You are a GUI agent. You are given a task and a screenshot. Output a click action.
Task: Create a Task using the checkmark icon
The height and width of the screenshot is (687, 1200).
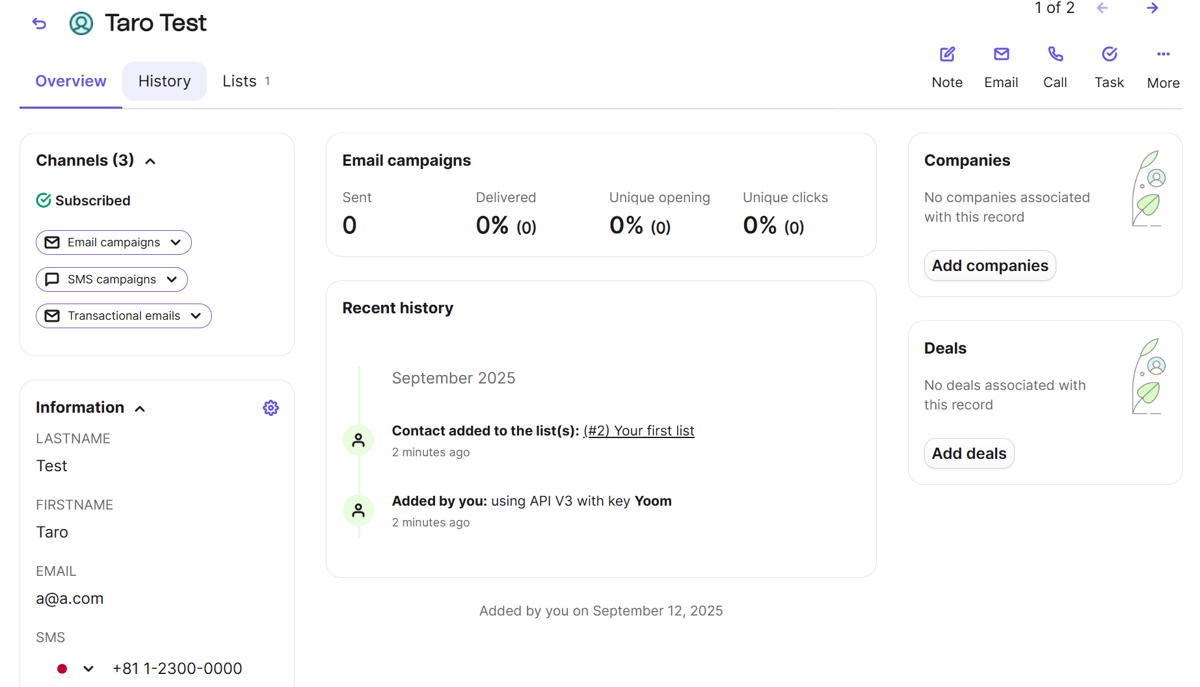1109,55
